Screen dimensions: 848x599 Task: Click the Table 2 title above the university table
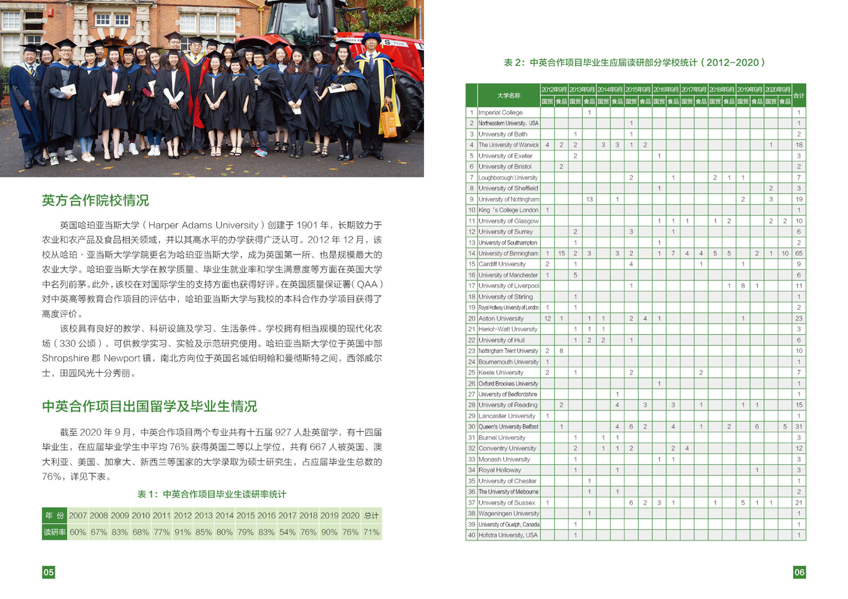point(635,62)
